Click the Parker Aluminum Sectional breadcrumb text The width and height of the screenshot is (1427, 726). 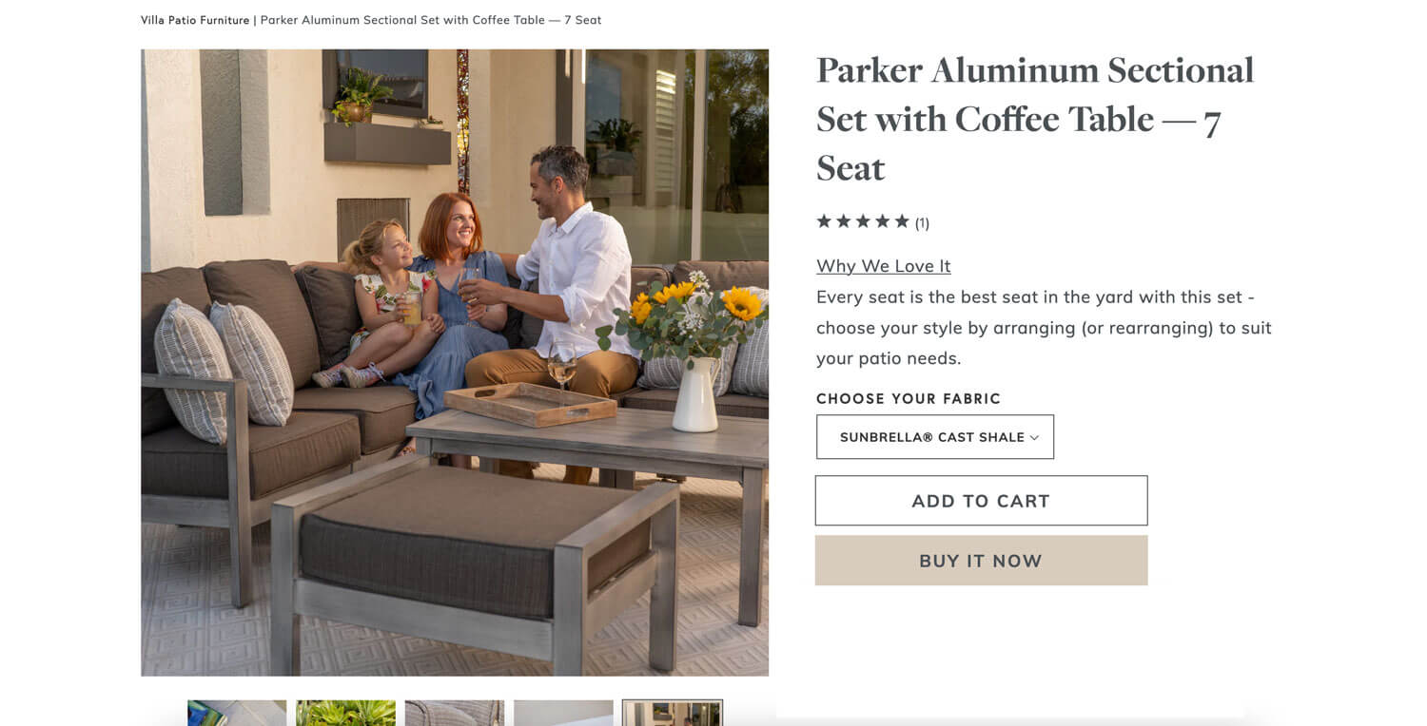431,20
